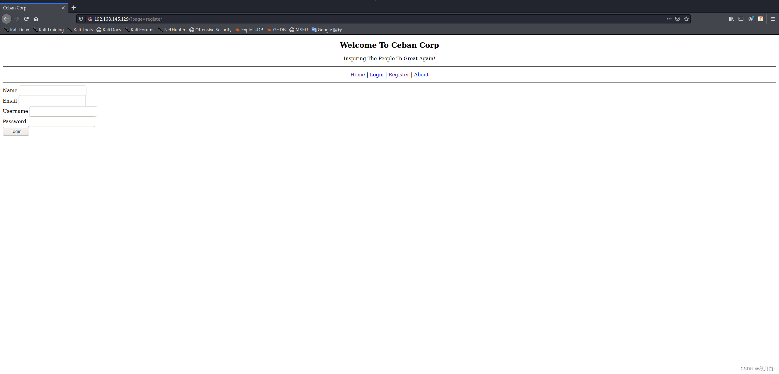Reload the current page
The image size is (779, 374).
pos(26,19)
